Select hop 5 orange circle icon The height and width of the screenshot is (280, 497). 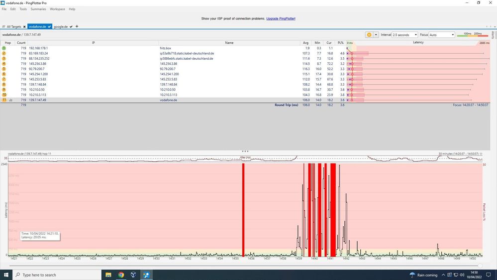point(4,69)
